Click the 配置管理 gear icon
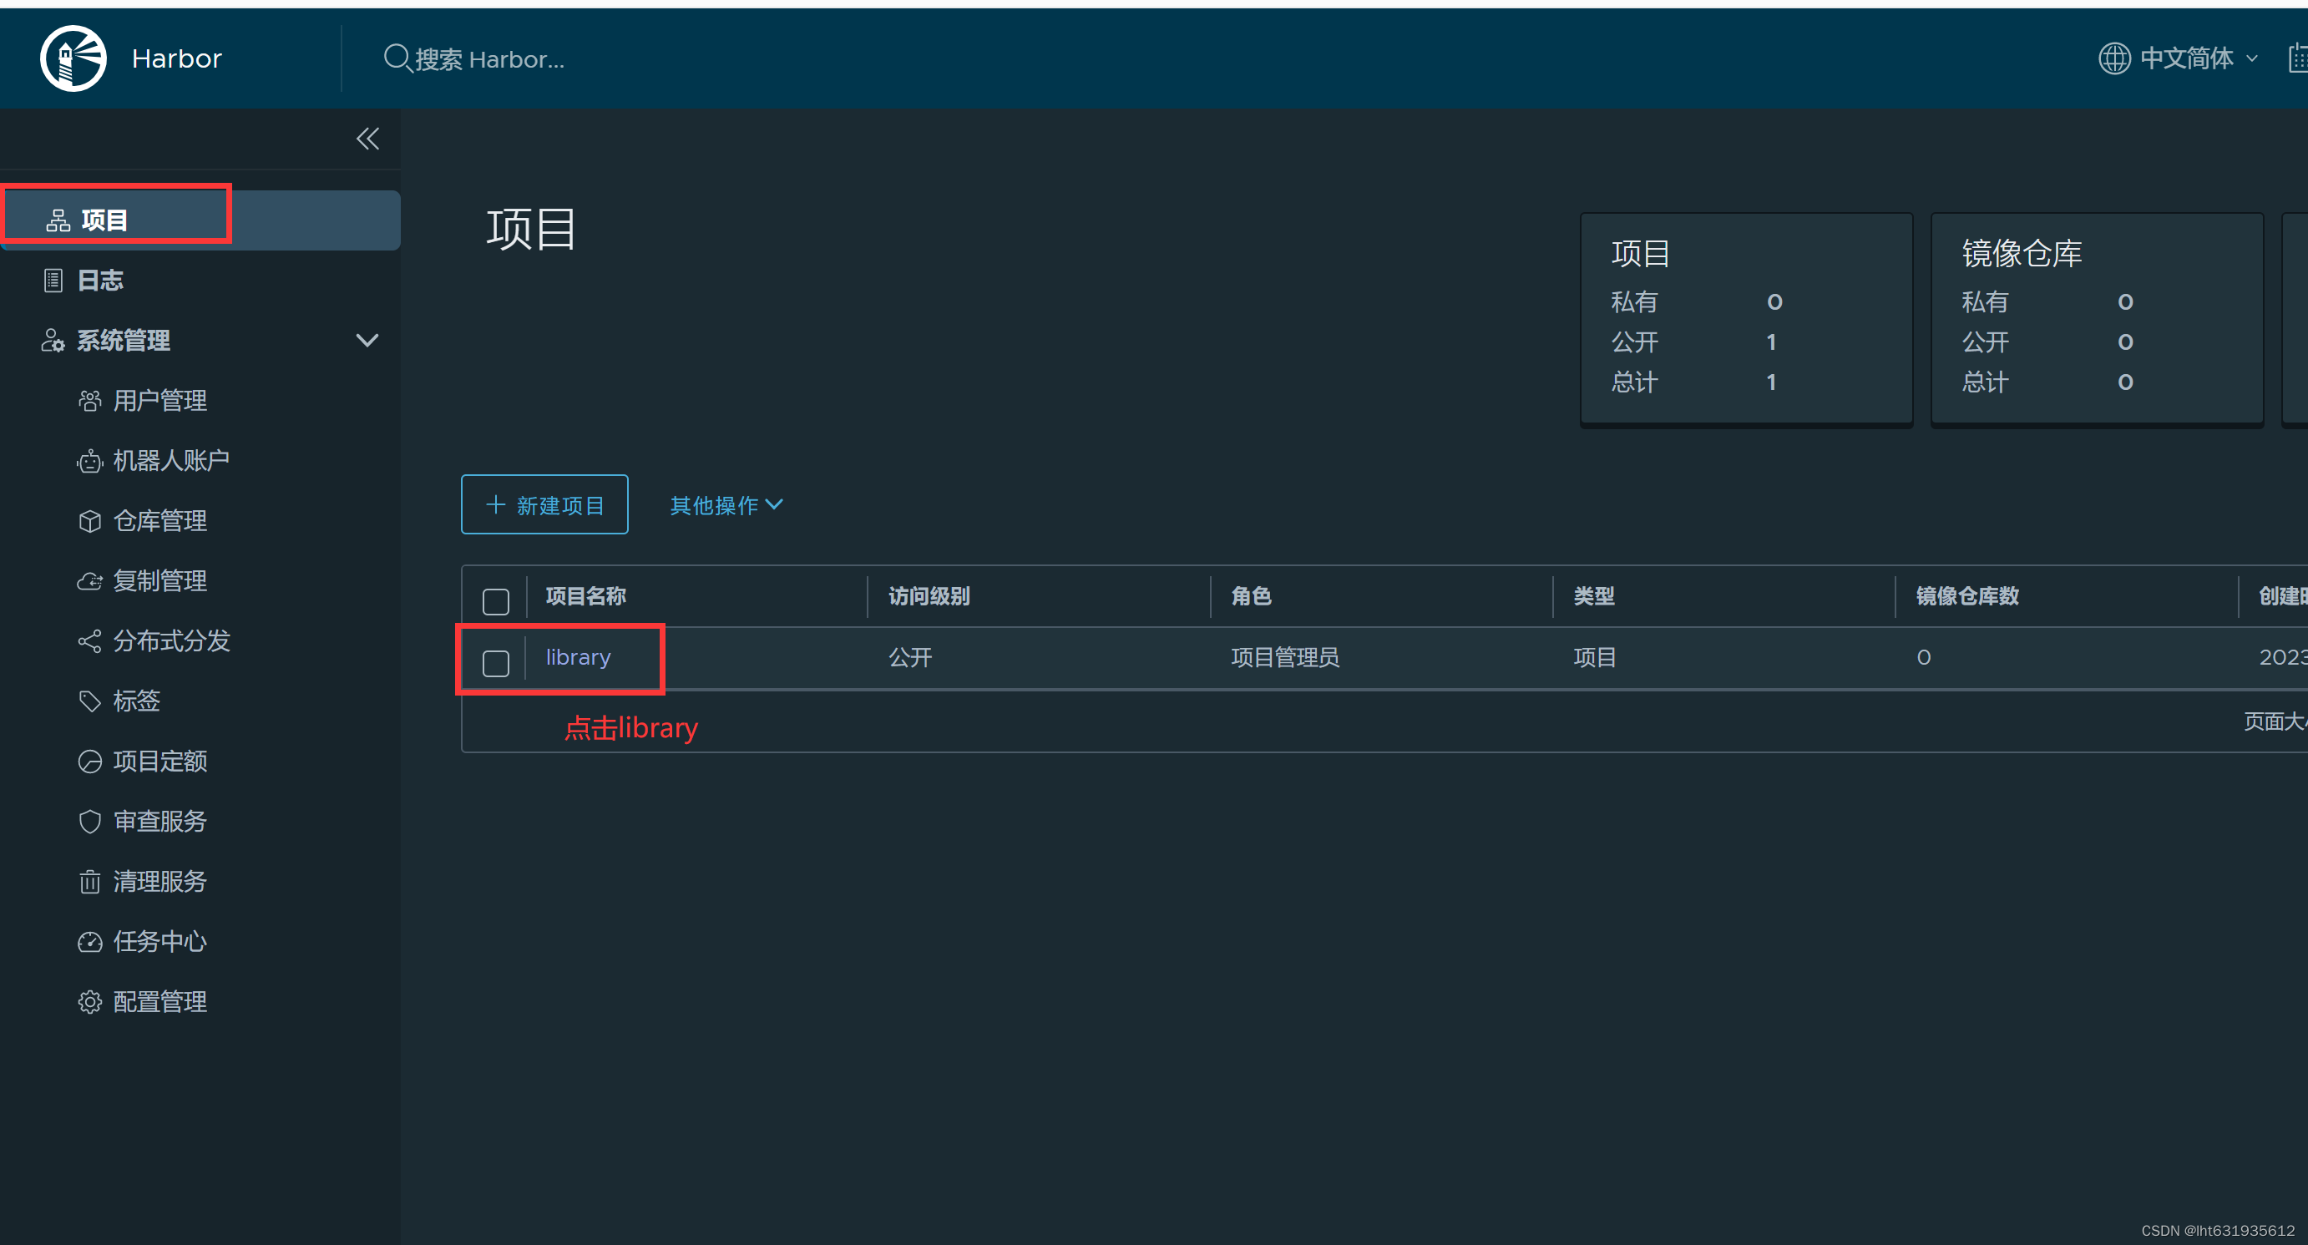2308x1245 pixels. (89, 1001)
